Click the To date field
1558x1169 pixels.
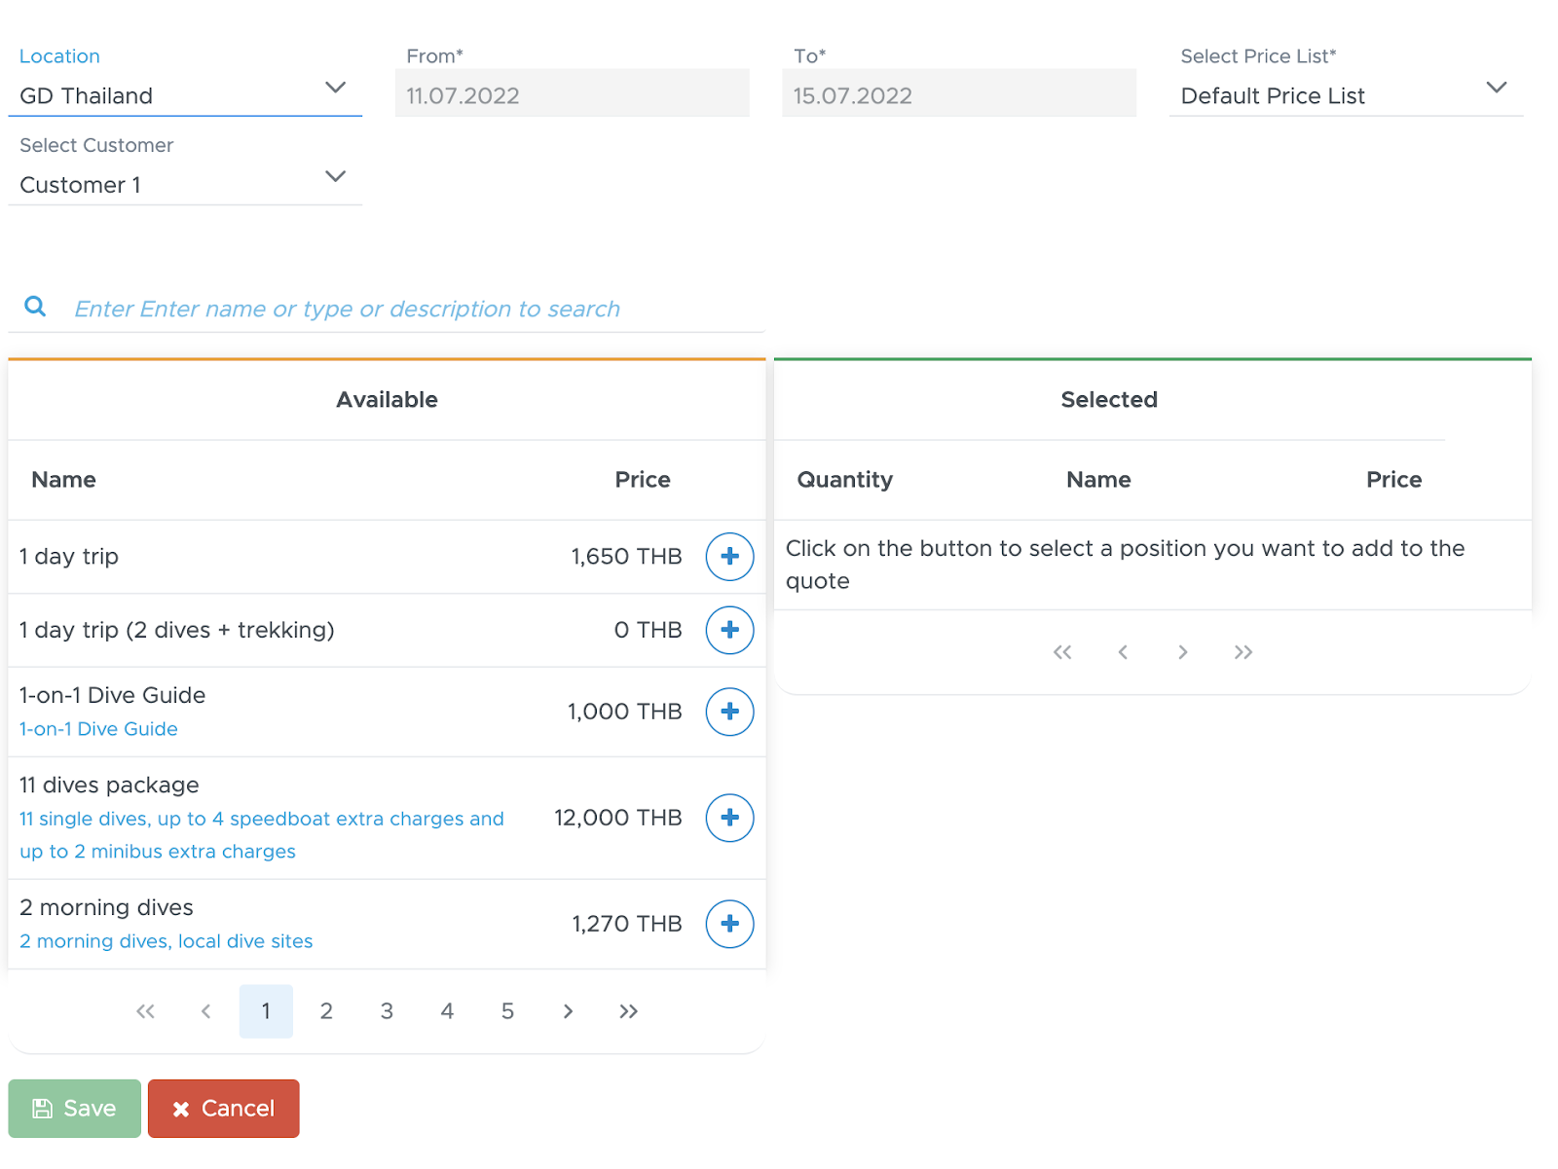pos(959,93)
